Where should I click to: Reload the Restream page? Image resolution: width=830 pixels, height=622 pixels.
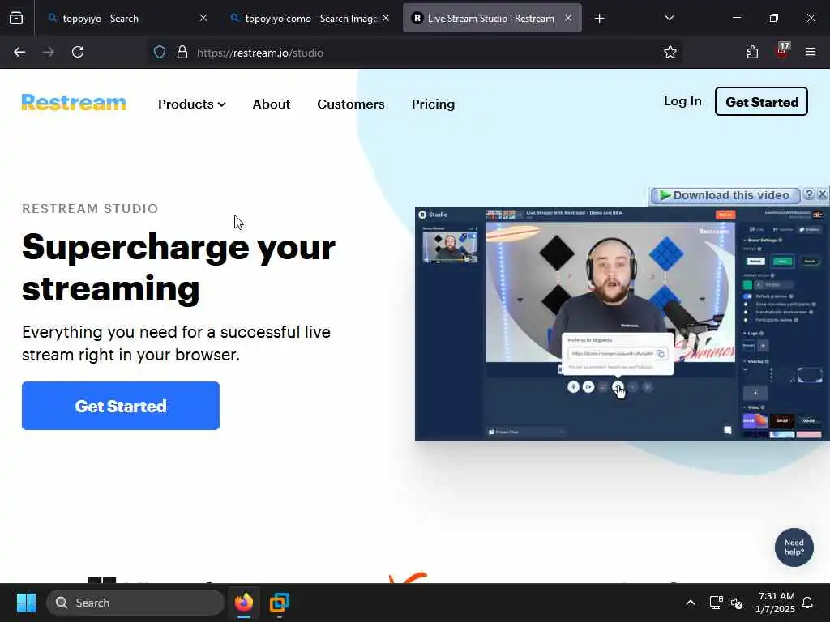[x=78, y=53]
